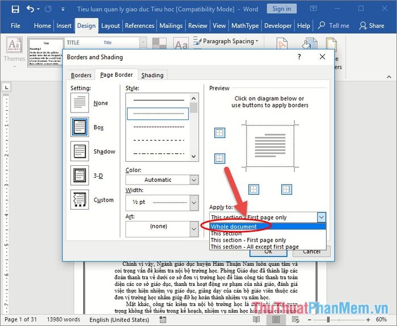397x326 pixels.
Task: Click the preview page diagram
Action: pyautogui.click(x=270, y=146)
